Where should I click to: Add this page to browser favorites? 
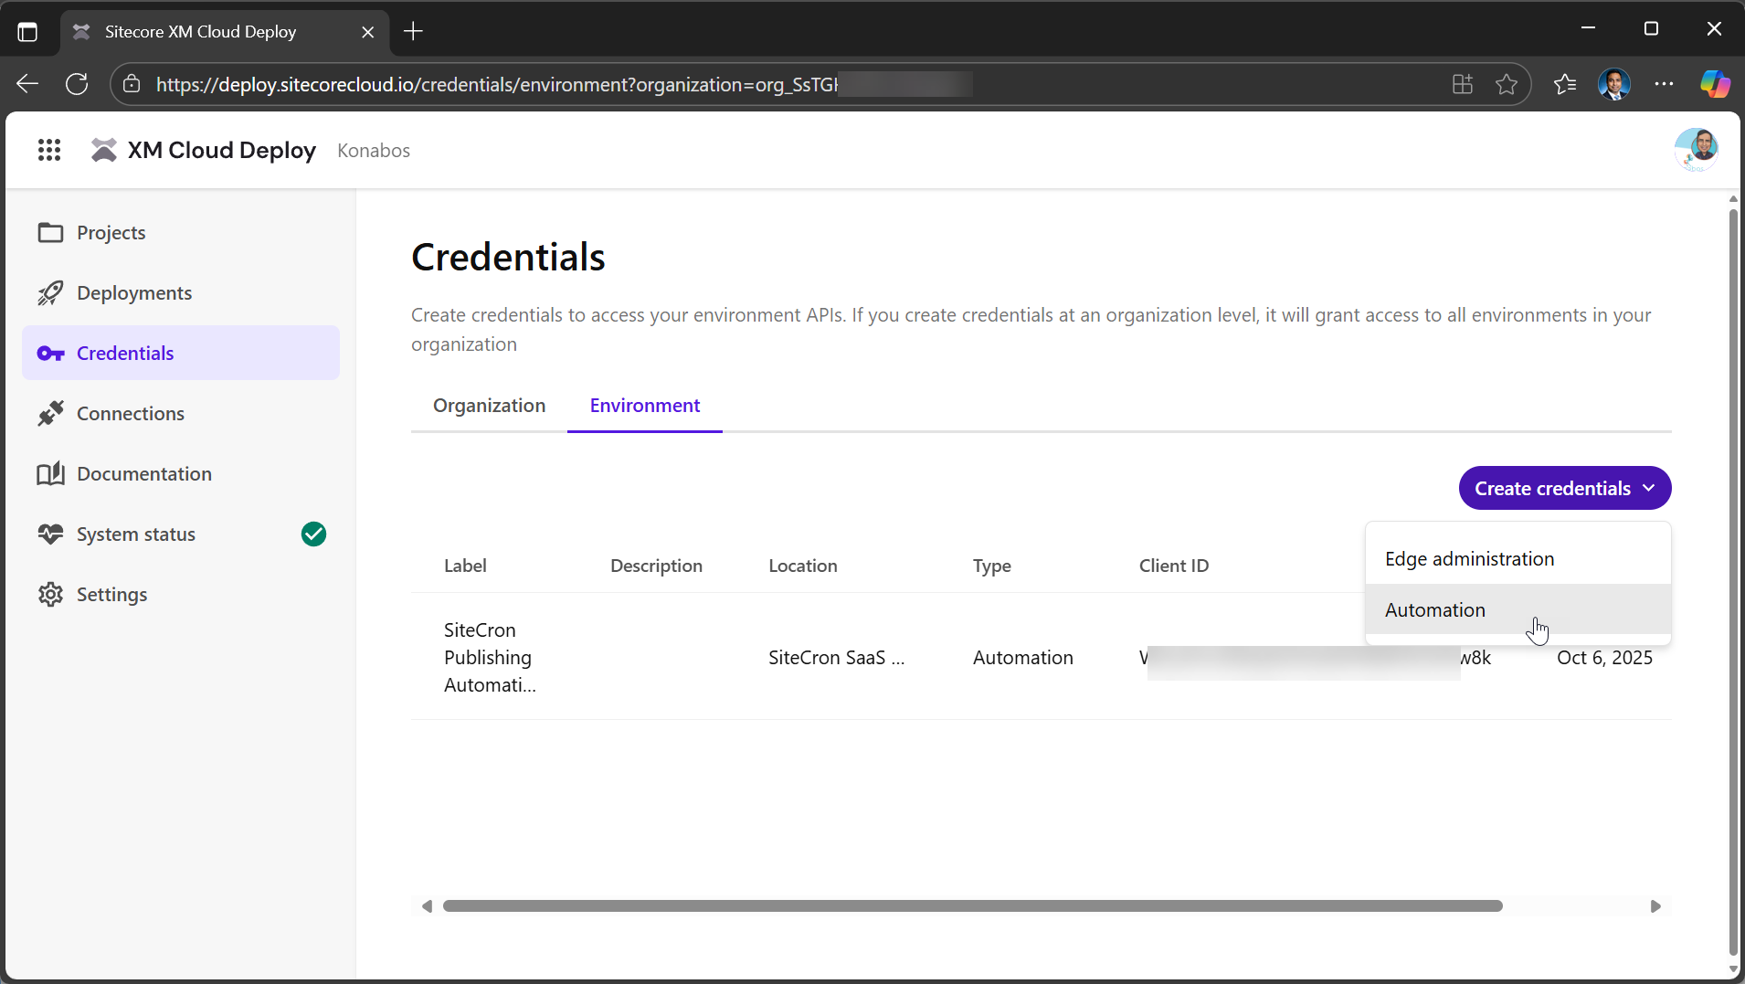pos(1507,84)
